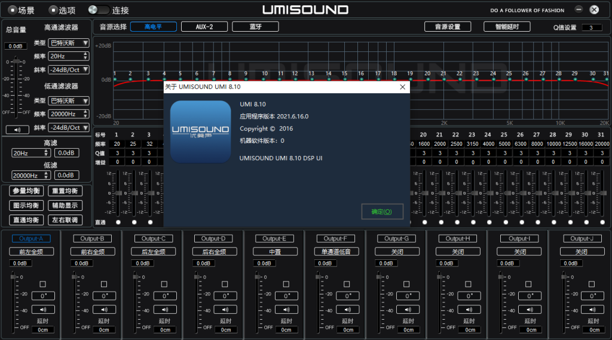Toggle bypass dot for band 31

[602, 222]
